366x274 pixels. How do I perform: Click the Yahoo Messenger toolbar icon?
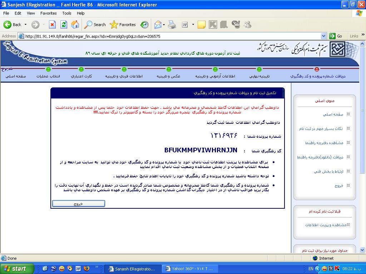236,25
